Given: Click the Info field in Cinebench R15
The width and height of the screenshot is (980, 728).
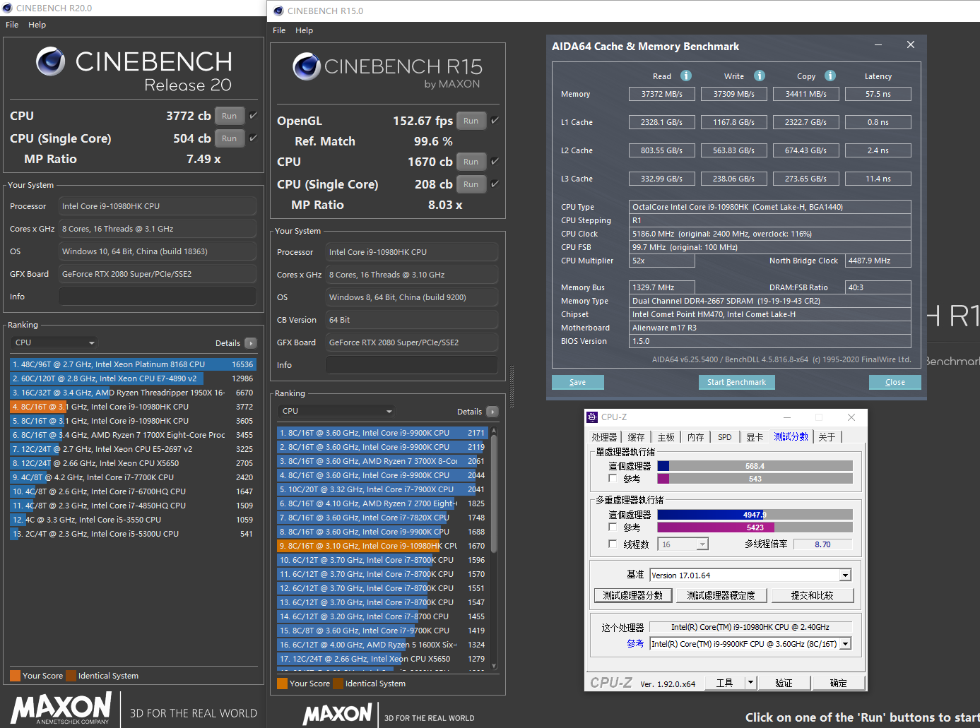Looking at the screenshot, I should click(x=412, y=365).
